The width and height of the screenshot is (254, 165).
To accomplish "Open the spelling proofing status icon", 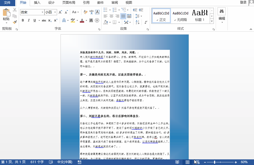I will (x=51, y=162).
